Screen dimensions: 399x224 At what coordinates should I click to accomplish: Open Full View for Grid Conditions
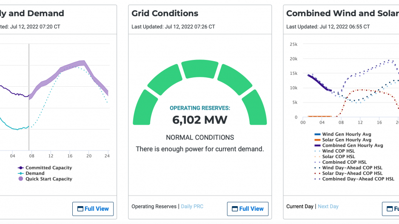coord(248,209)
